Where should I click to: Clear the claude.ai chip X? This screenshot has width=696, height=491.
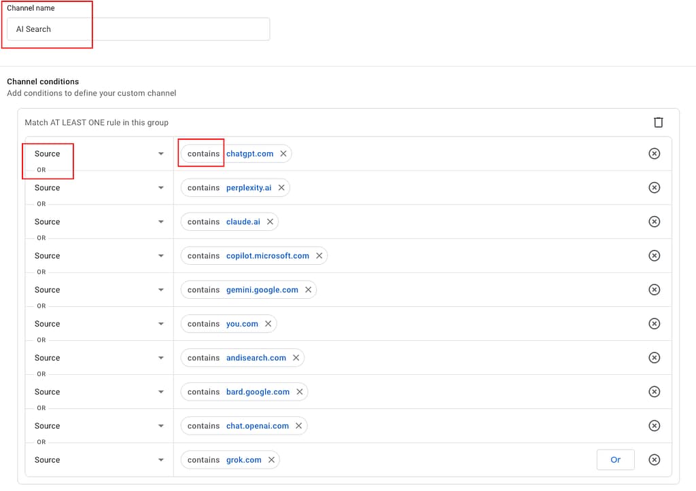[x=270, y=221]
